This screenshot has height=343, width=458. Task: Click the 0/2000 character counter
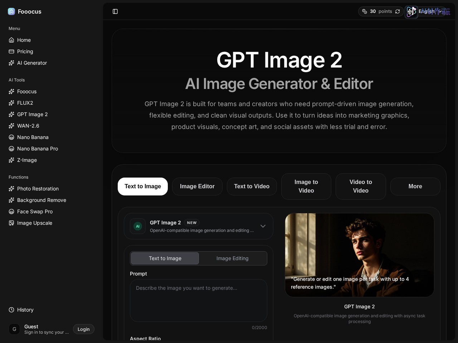[x=259, y=328]
